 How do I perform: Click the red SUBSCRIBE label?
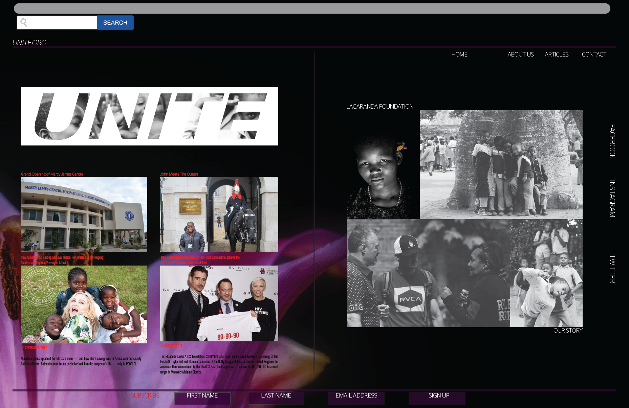pyautogui.click(x=145, y=395)
